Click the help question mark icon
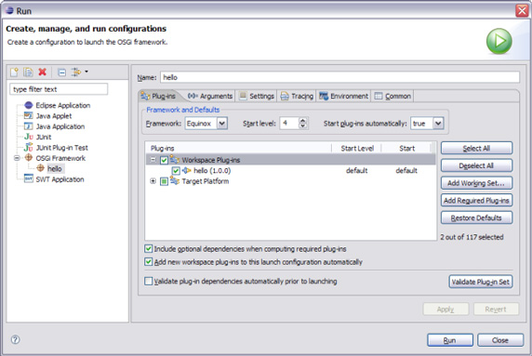The image size is (532, 356). pyautogui.click(x=15, y=339)
